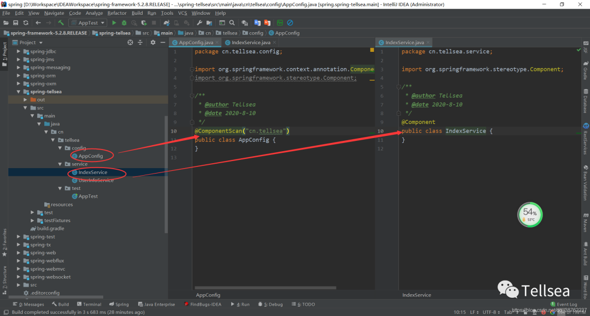
Task: Open the Project view selector dropdown
Action: pos(27,43)
